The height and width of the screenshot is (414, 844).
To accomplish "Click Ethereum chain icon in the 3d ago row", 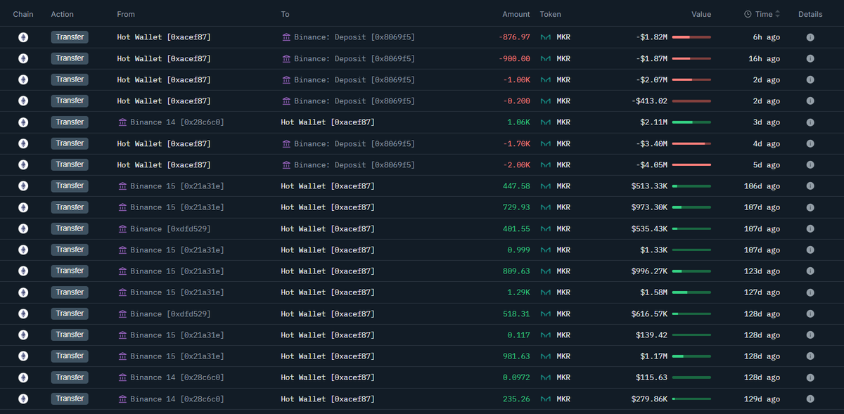I will 23,122.
